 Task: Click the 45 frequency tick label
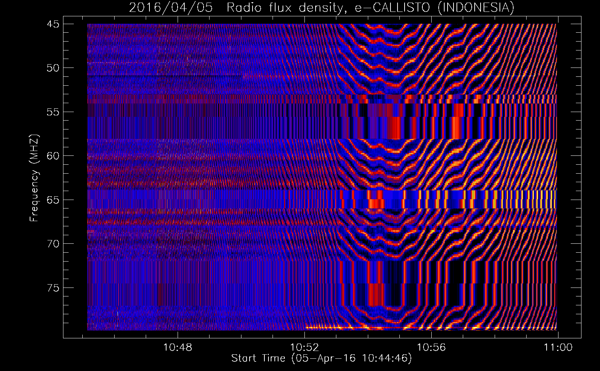53,24
